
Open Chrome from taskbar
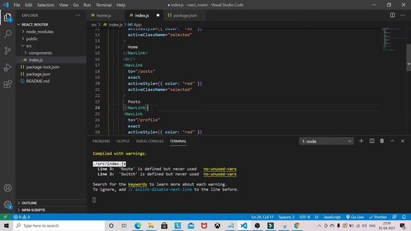(297, 225)
